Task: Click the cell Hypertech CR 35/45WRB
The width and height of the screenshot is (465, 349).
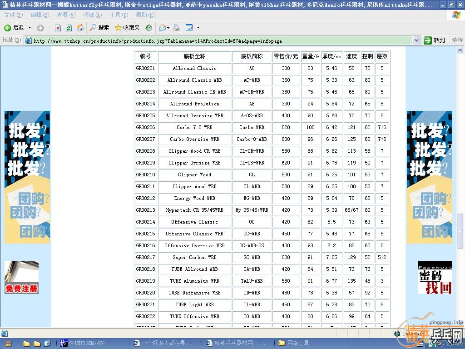Action: pyautogui.click(x=194, y=210)
